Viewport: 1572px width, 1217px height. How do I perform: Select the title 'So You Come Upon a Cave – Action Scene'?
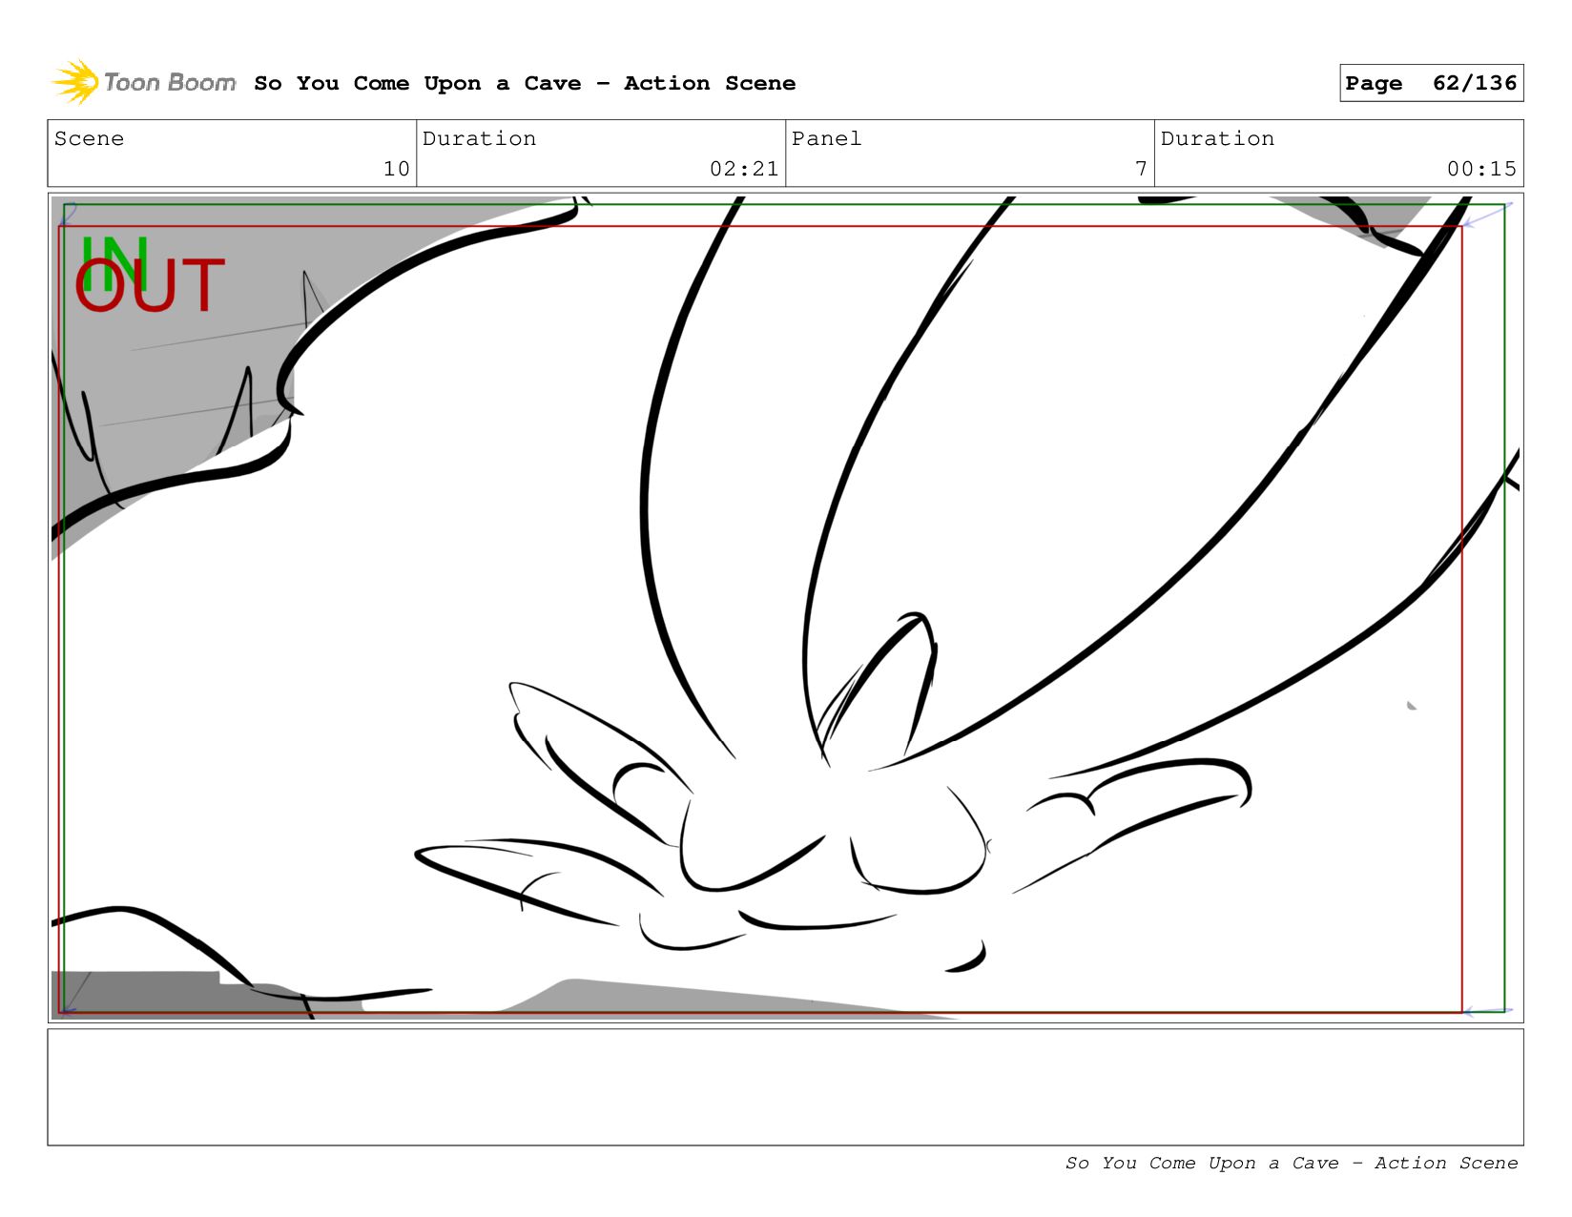[525, 83]
